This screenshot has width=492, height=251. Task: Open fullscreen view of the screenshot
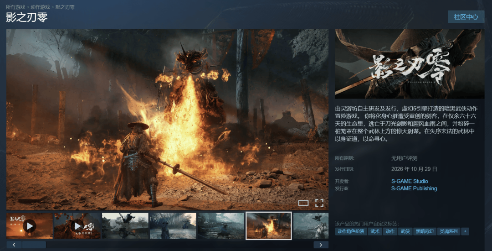(319, 203)
